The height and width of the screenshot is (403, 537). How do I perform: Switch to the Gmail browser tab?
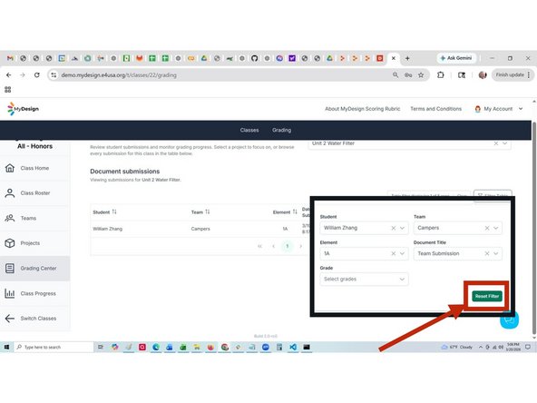[10, 58]
